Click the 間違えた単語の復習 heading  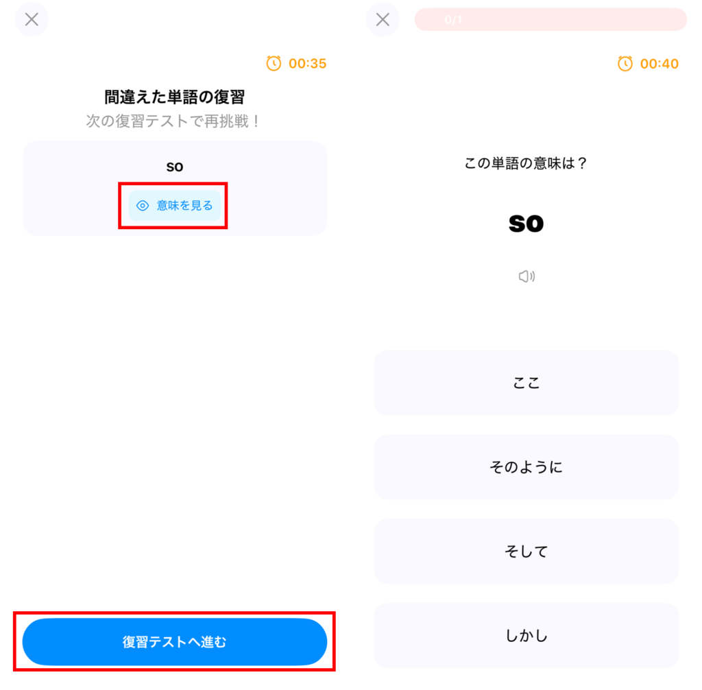[x=174, y=97]
